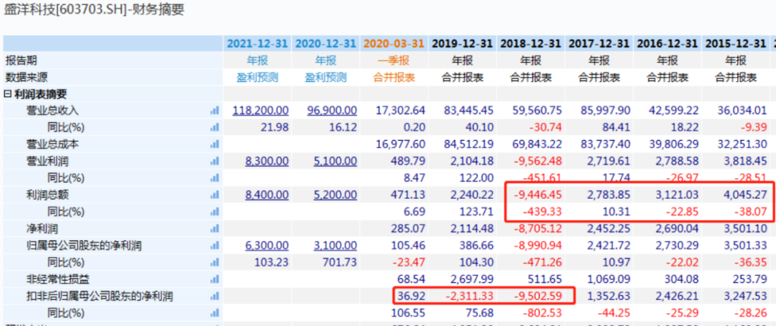The height and width of the screenshot is (326, 776).
Task: Select the 数据来源 row label
Action: click(26, 77)
